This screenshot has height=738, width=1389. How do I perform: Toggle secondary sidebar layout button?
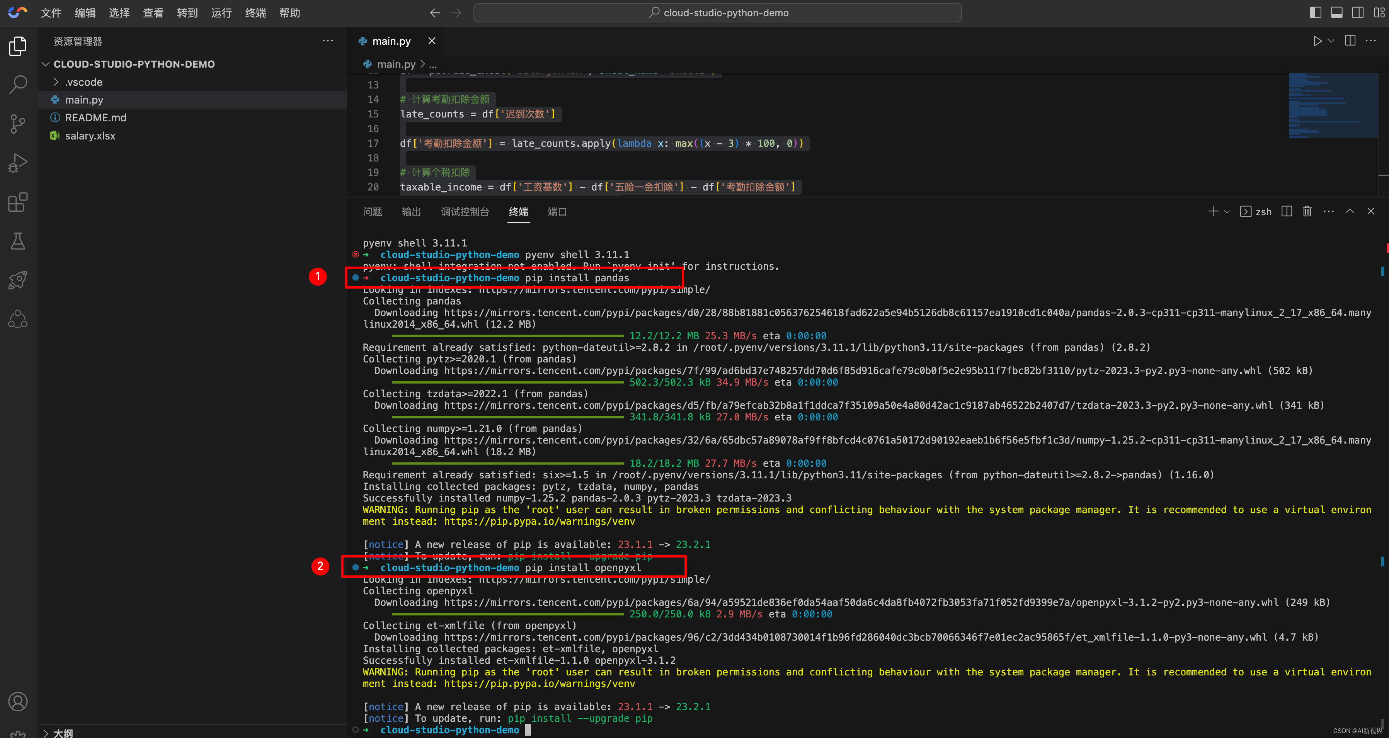click(x=1358, y=12)
